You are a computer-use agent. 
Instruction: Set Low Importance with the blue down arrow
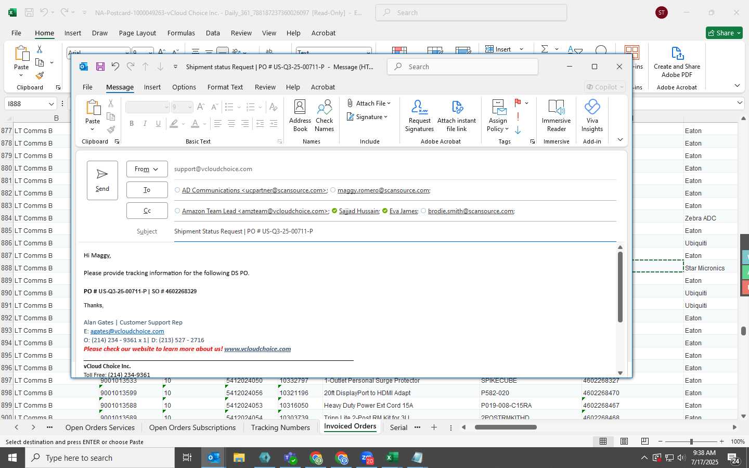click(518, 130)
